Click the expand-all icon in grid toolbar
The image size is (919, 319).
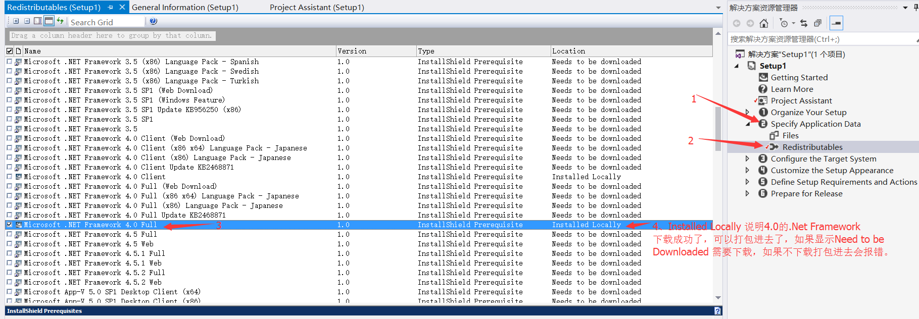tap(16, 21)
